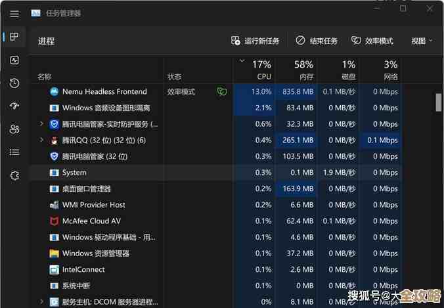
Task: Click the vertical scrollbar thumb of the process list
Action: [x=439, y=102]
